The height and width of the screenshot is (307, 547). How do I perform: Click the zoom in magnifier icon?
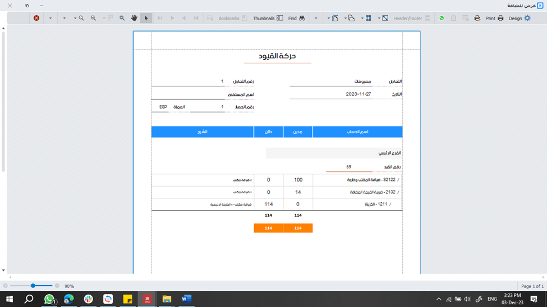(81, 18)
